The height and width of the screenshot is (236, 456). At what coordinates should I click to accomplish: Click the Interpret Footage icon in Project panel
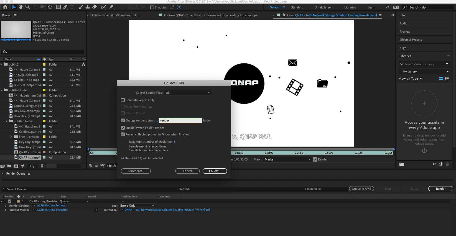(x=2, y=166)
